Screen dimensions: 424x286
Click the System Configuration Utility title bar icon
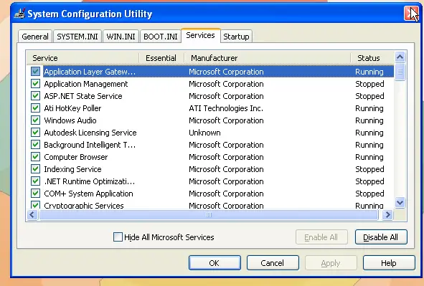coord(20,13)
